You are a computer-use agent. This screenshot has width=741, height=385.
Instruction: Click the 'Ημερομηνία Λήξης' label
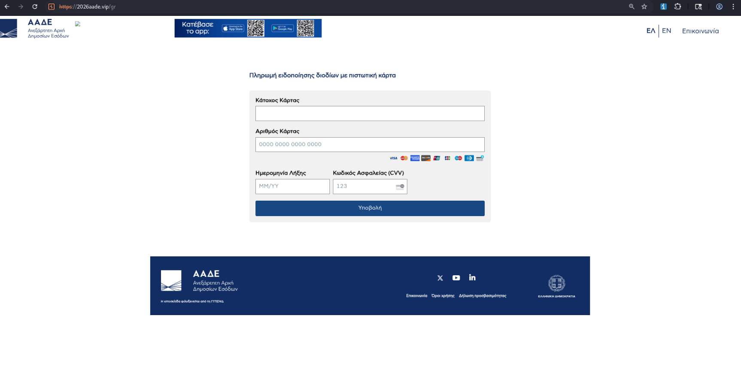(x=281, y=173)
